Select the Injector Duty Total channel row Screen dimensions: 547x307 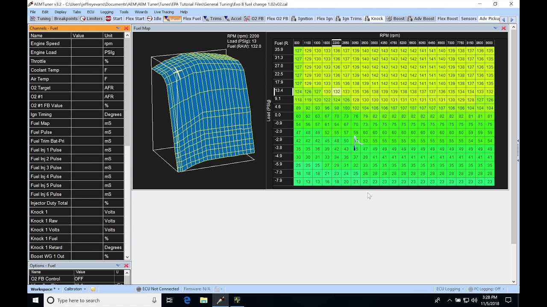click(76, 203)
